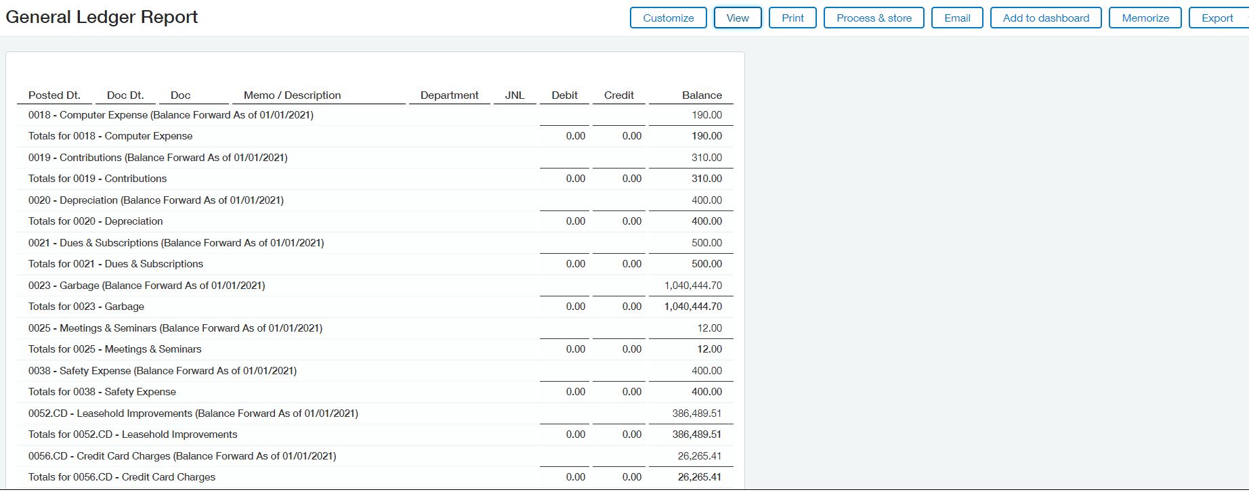Screen dimensions: 1249x492
Task: Select 0021 - Dues & Subscriptions balance forward row
Action: point(375,243)
